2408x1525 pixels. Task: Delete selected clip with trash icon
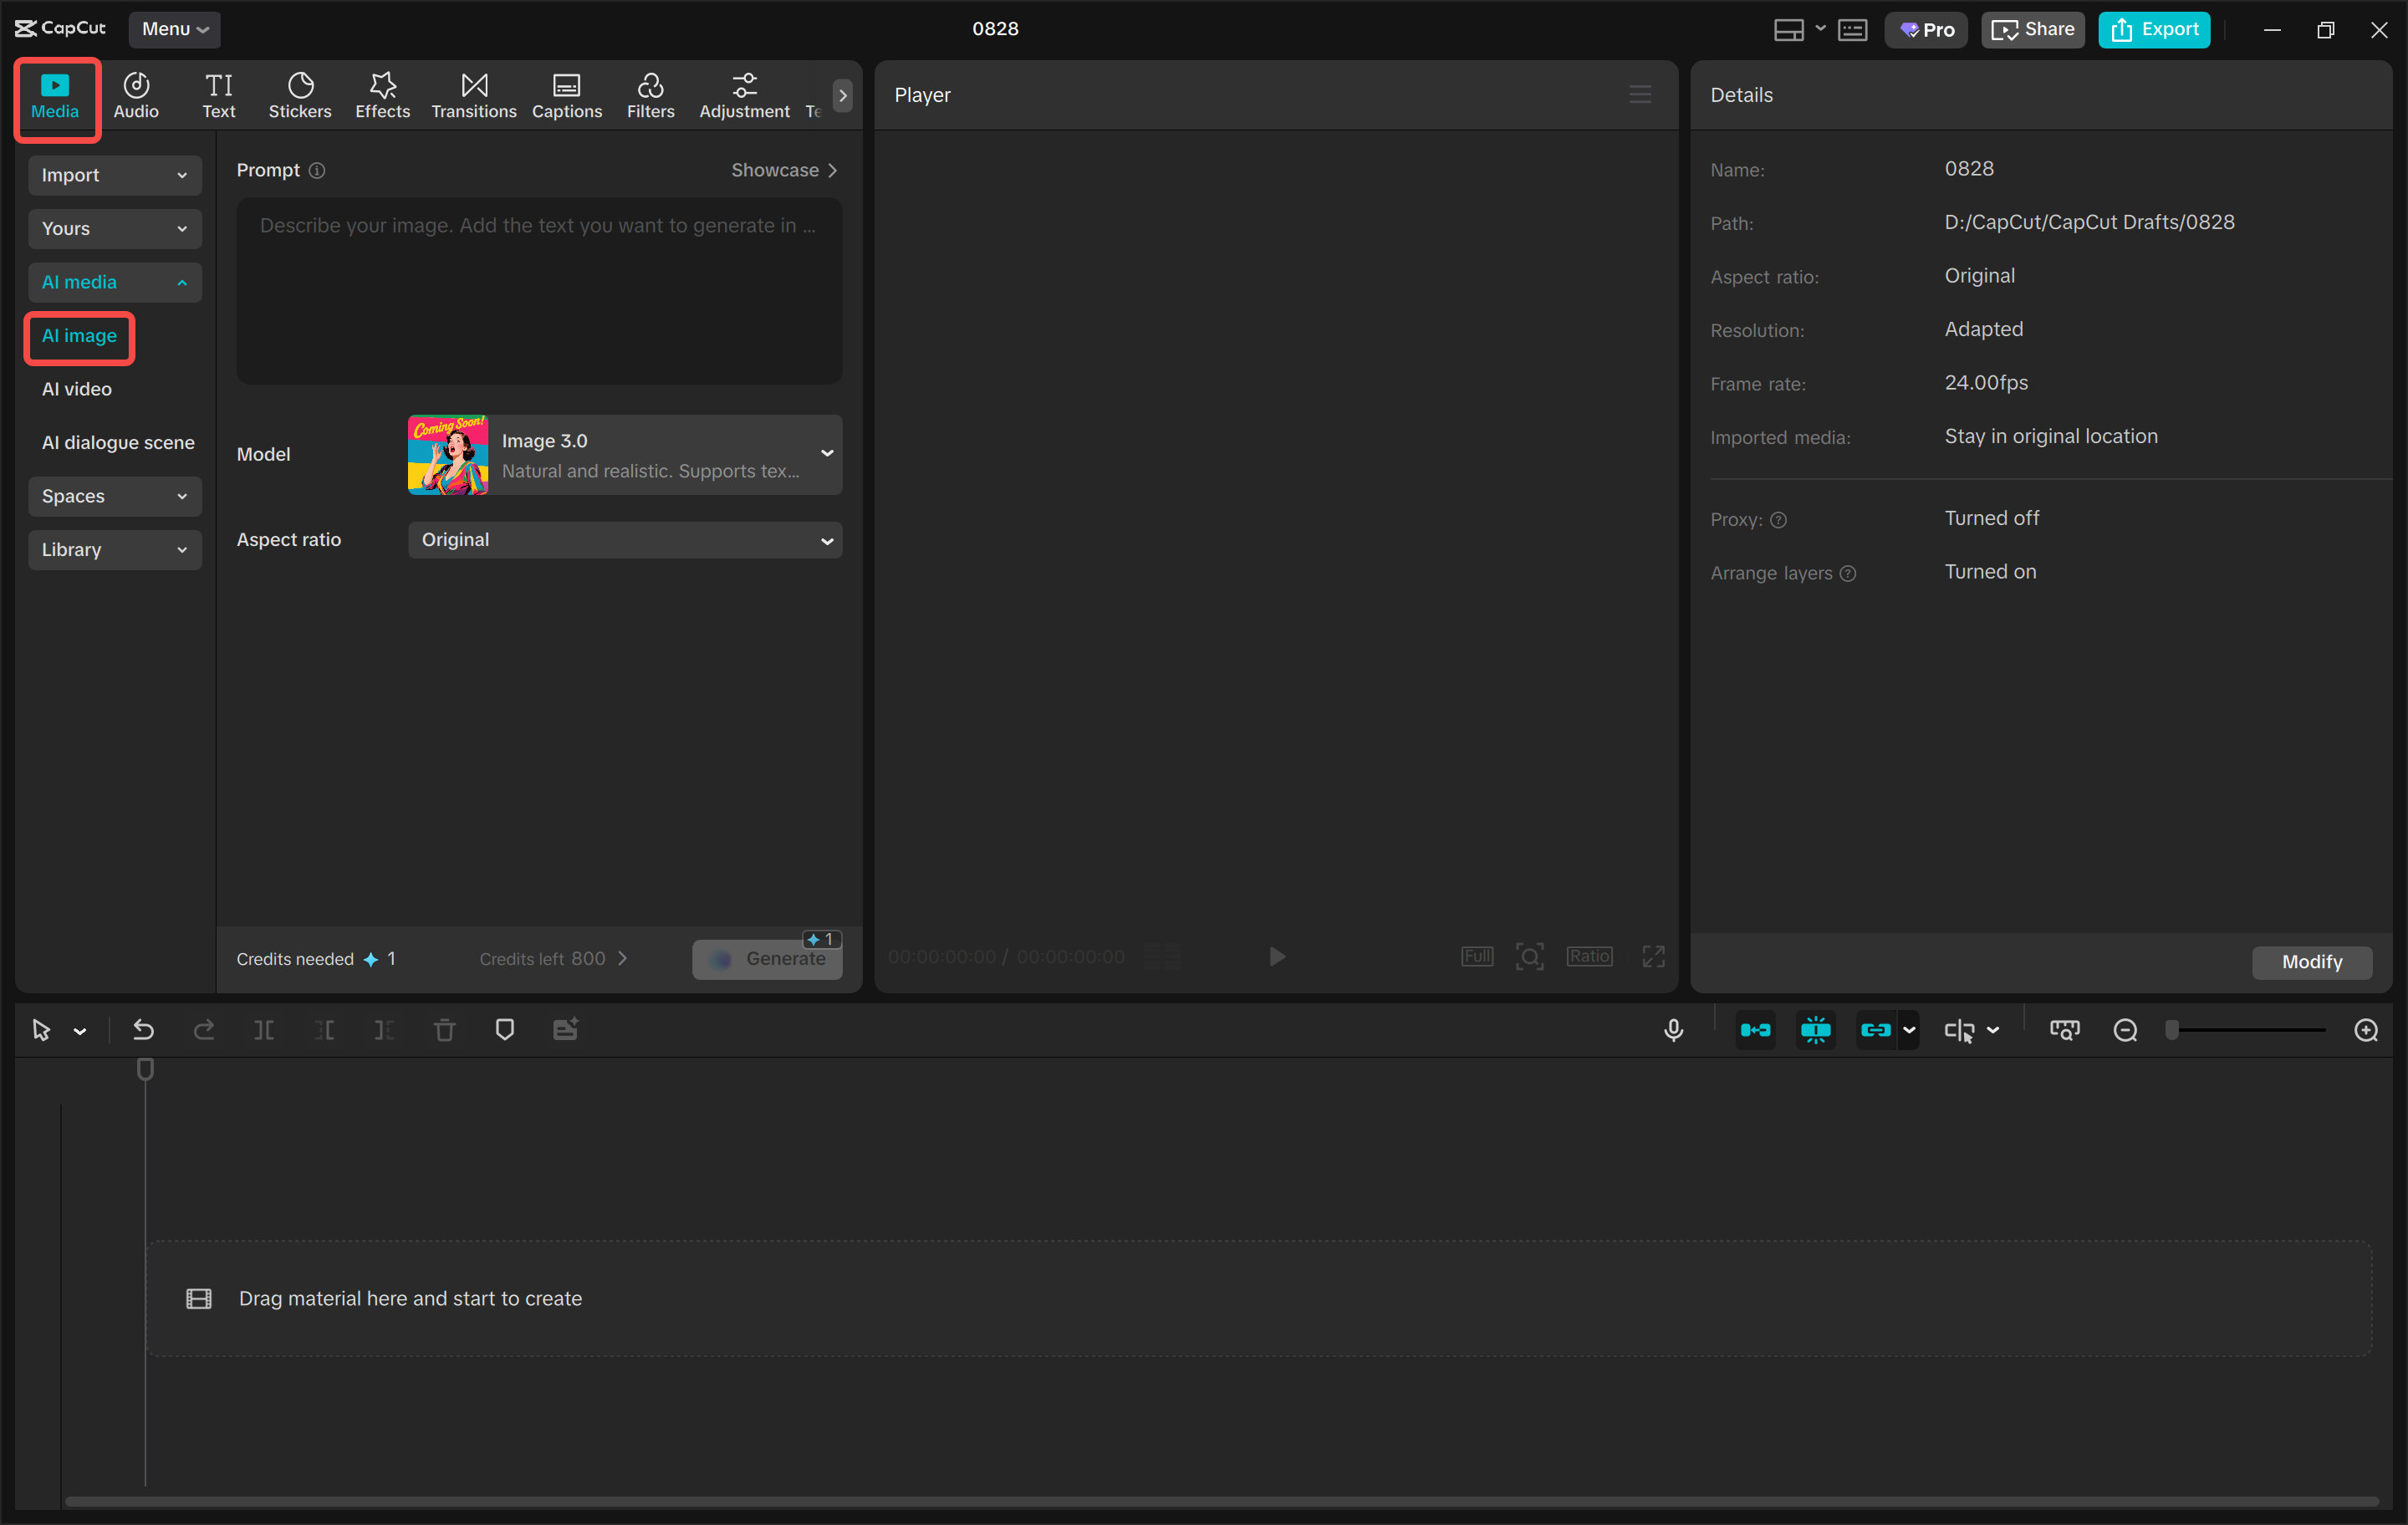[x=444, y=1030]
